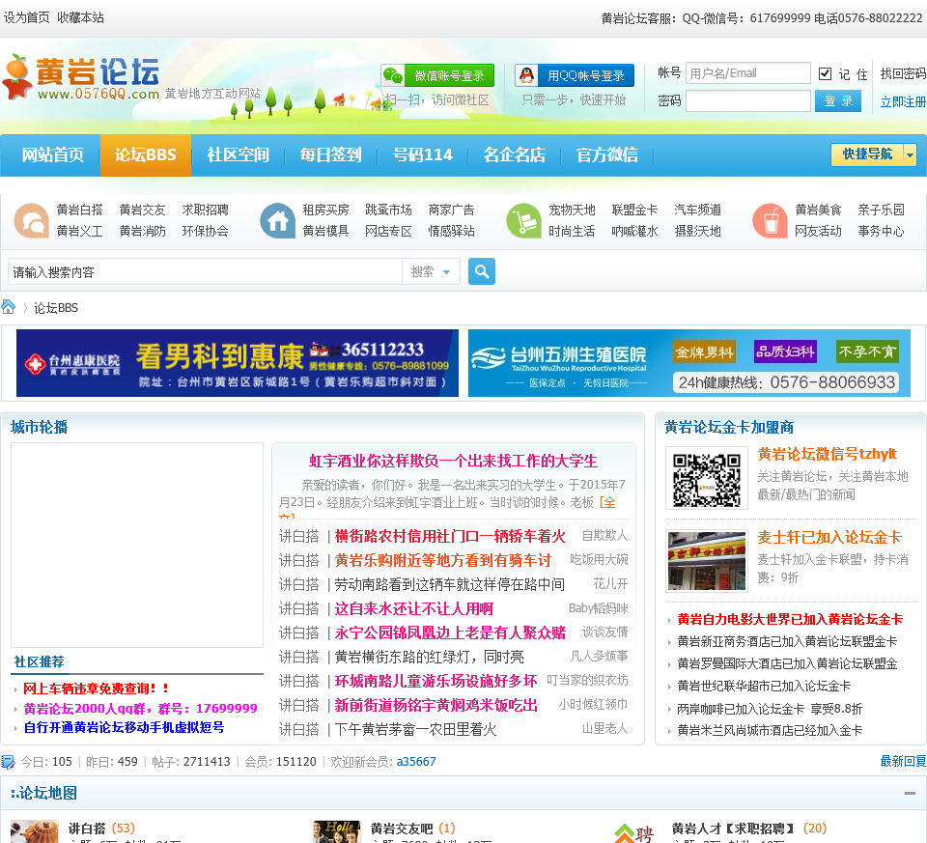927x843 pixels.
Task: Open the 台州五洲生殖医院 banner ad
Action: (688, 363)
